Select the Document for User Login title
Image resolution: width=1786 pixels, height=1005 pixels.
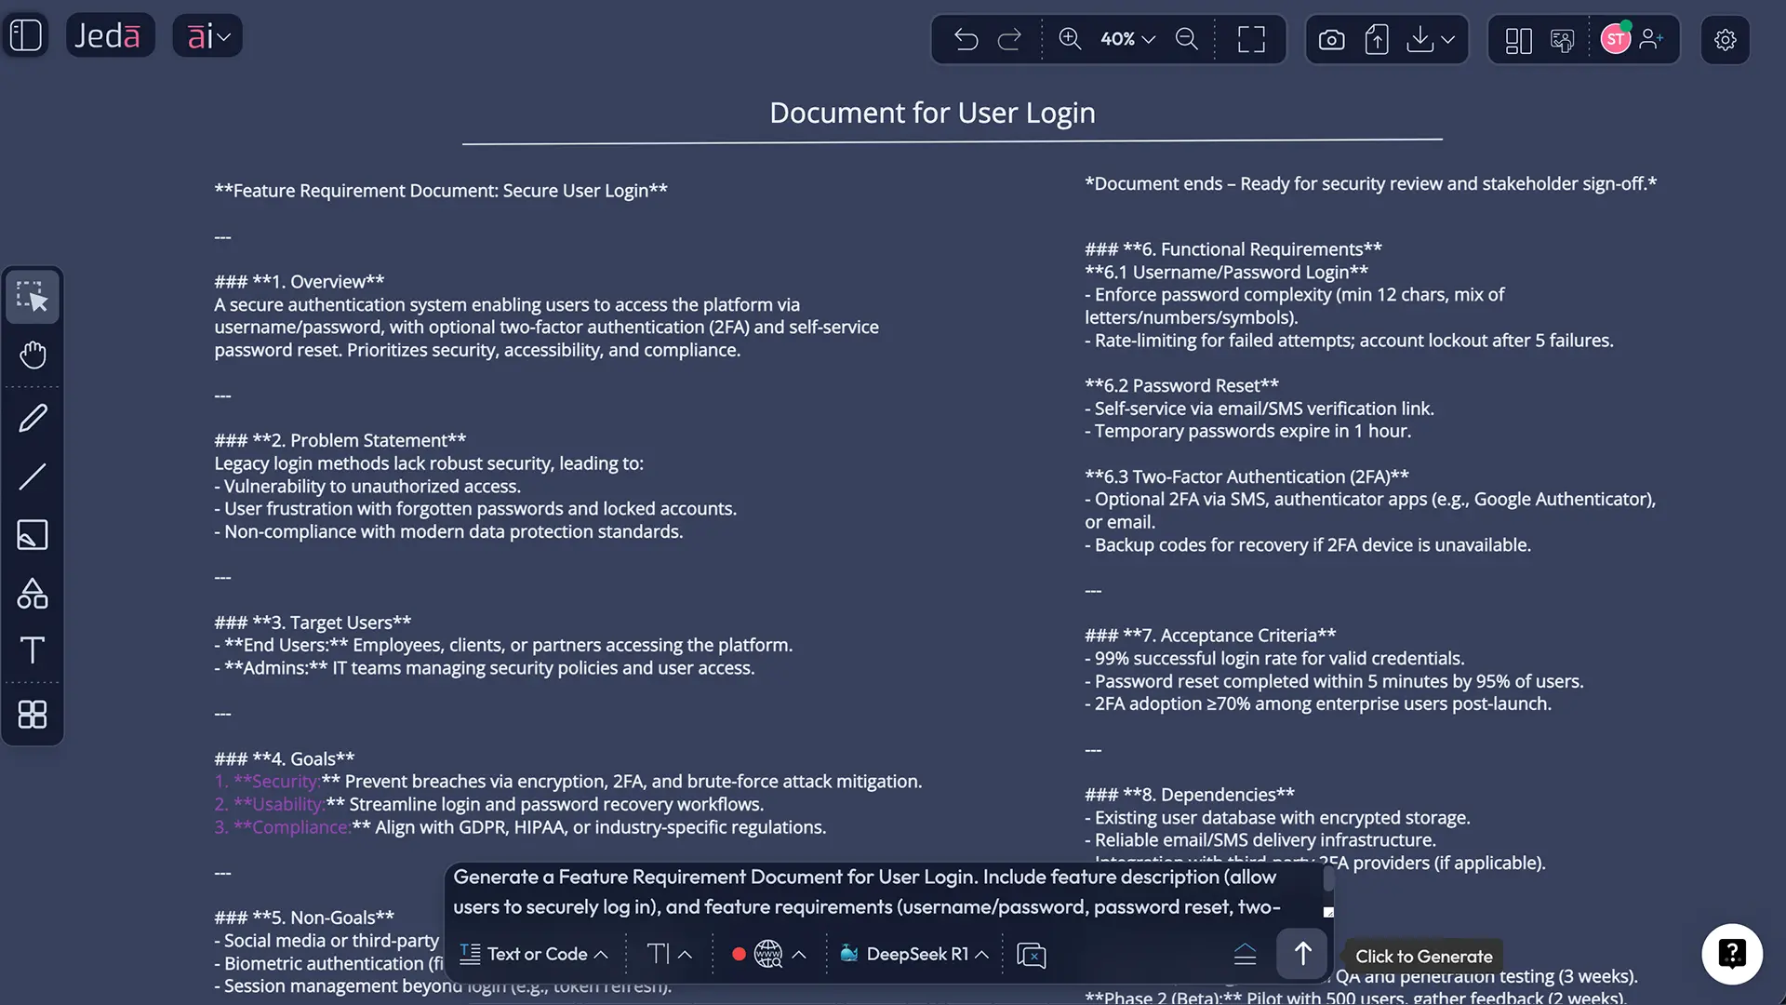[932, 113]
